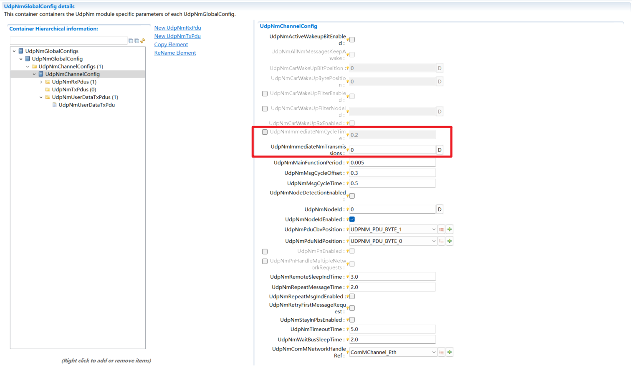Screen dimensions: 632x368
Task: Click the UdpNmMsgCycleTime input field
Action: 392,184
